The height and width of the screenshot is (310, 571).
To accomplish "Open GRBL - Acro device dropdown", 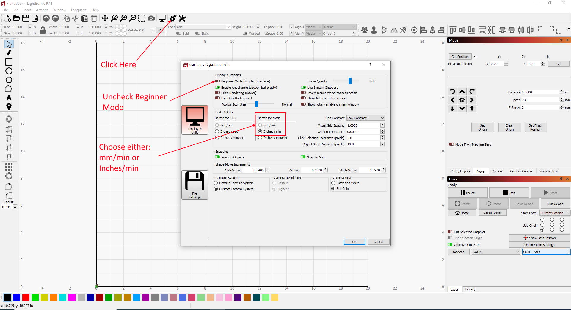I will [x=546, y=252].
